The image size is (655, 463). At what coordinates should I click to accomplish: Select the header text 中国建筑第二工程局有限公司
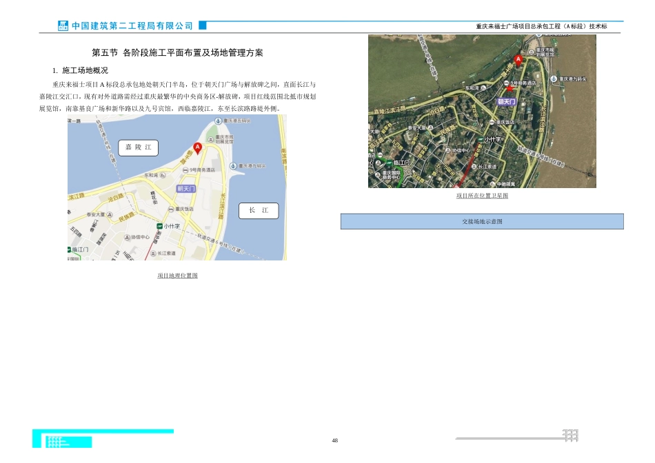tap(132, 26)
